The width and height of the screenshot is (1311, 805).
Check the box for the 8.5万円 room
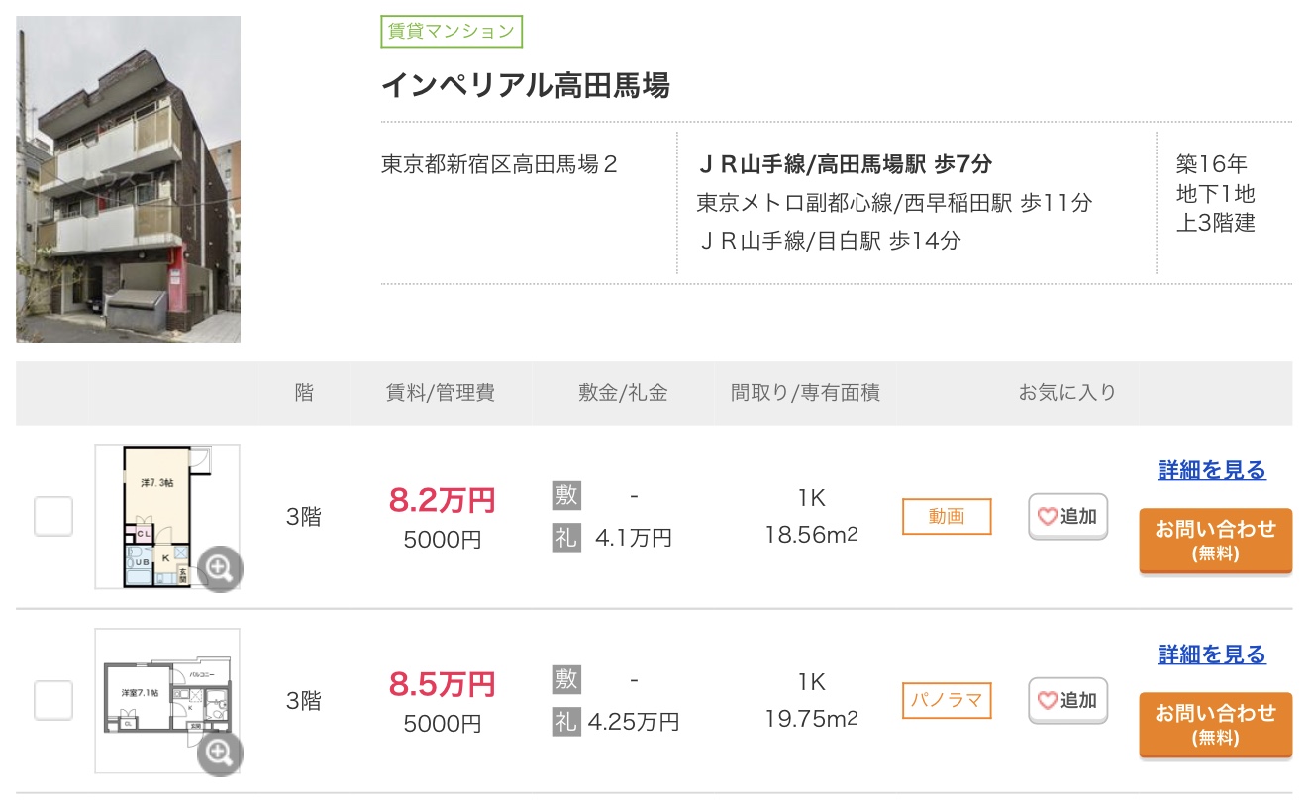(x=53, y=700)
